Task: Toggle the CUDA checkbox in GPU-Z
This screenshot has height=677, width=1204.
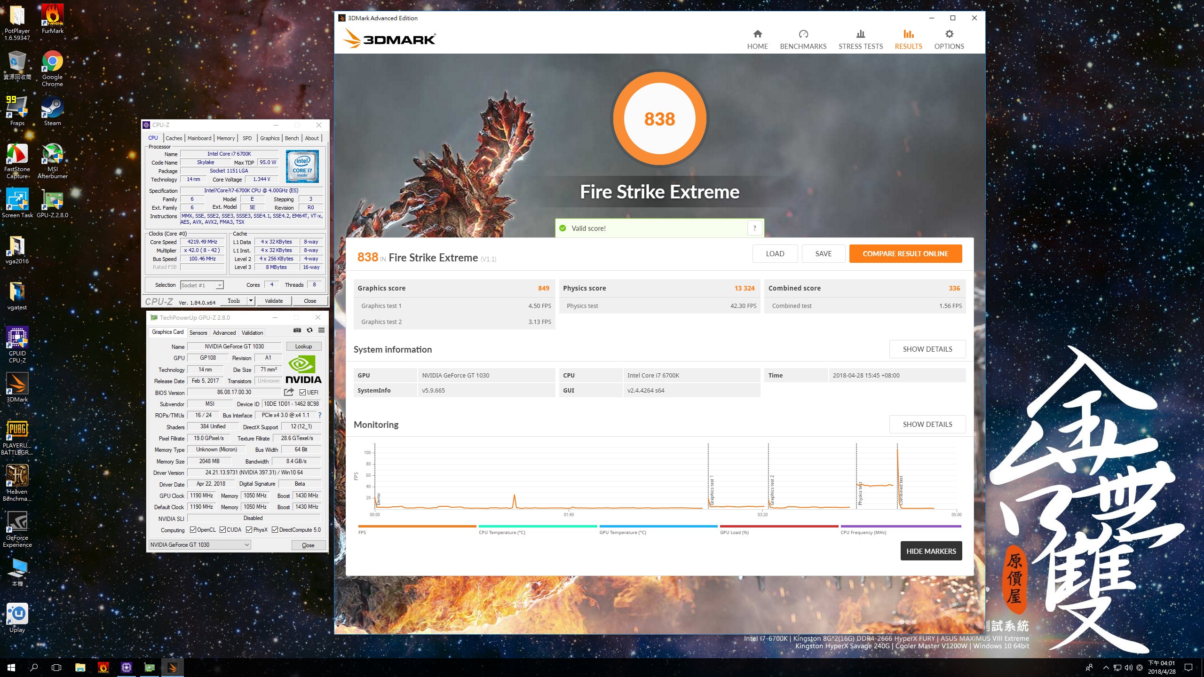Action: [x=222, y=530]
